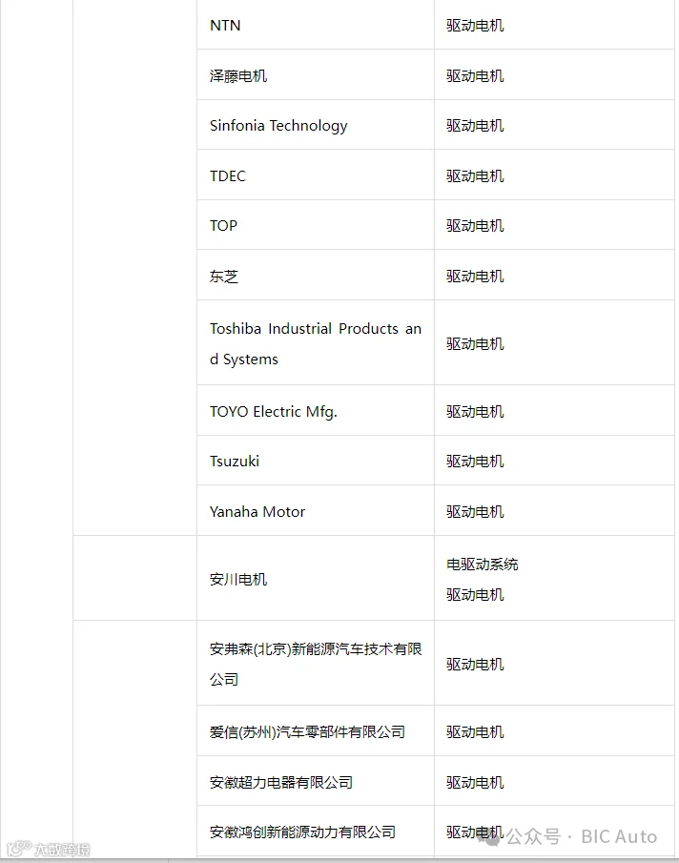Select the TOYO Electric Mfg. cell
Image resolution: width=679 pixels, height=863 pixels.
(316, 411)
